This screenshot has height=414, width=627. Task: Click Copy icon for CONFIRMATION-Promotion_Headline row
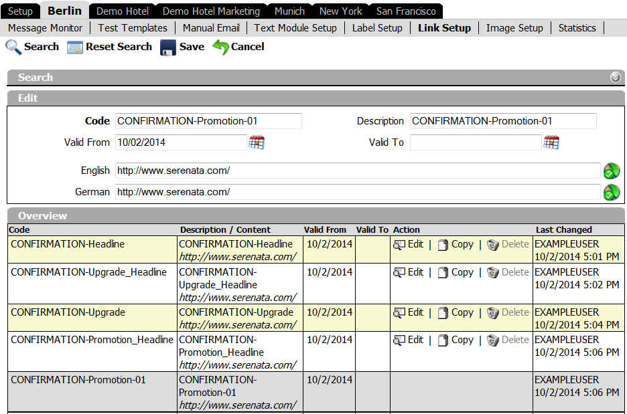443,340
